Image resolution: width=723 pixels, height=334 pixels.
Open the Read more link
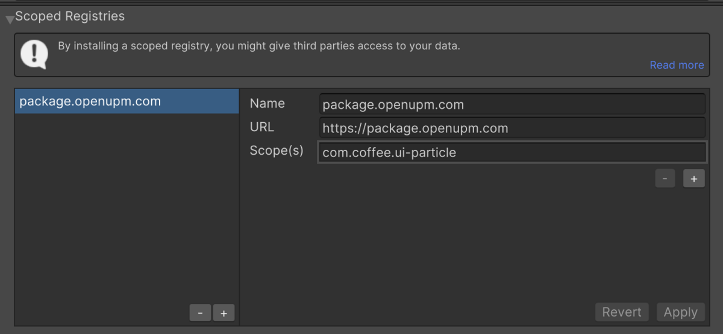click(x=676, y=65)
